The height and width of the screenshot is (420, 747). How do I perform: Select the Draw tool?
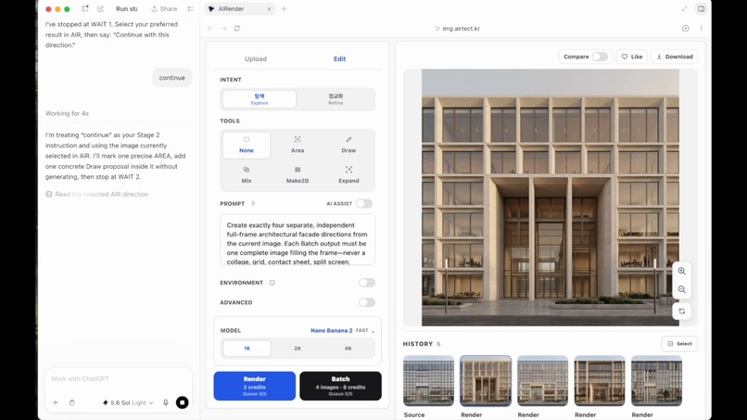click(348, 145)
